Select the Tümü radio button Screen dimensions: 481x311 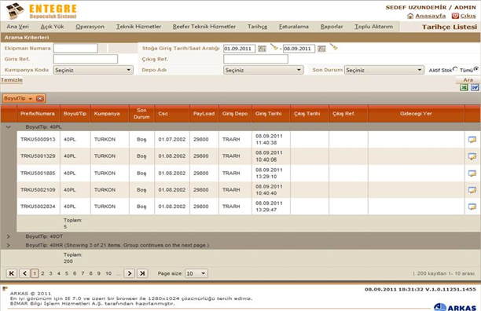pyautogui.click(x=476, y=69)
